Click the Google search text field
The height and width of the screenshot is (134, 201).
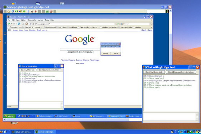tap(80, 49)
